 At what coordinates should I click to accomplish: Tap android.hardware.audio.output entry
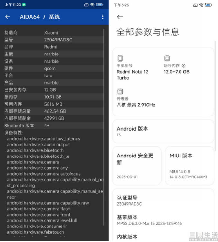(38, 145)
